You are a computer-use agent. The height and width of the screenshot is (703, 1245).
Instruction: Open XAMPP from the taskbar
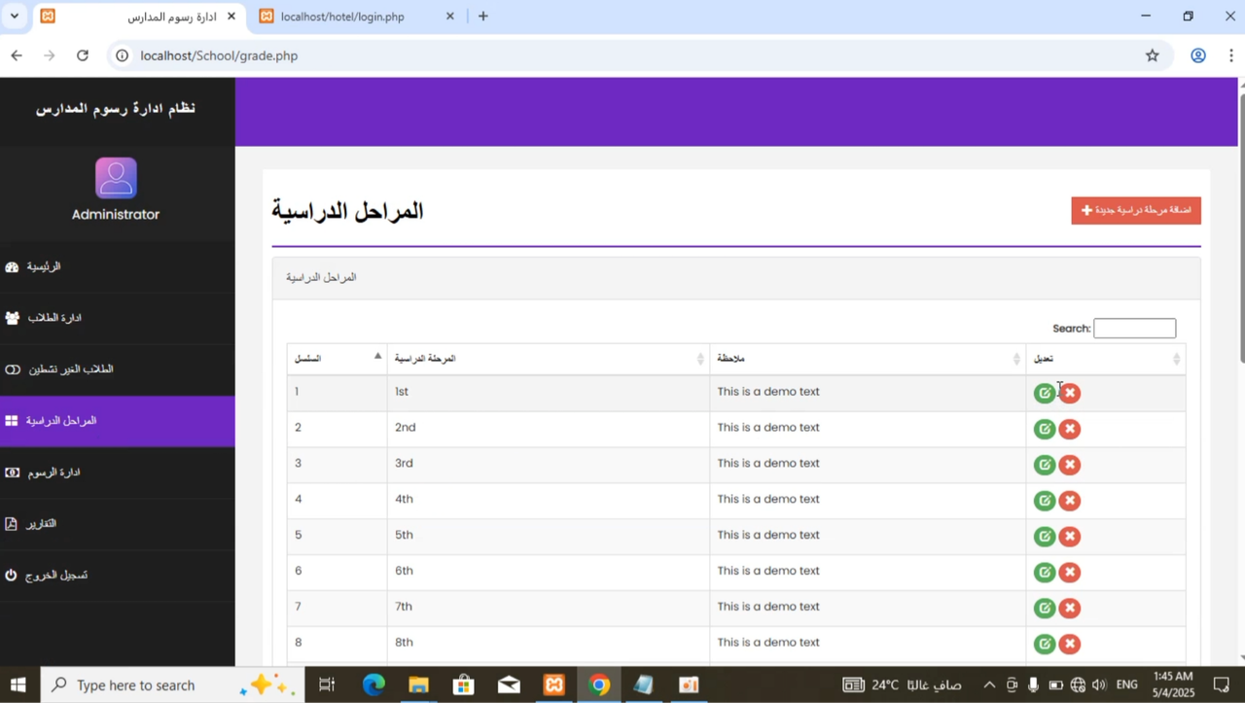[x=553, y=685]
